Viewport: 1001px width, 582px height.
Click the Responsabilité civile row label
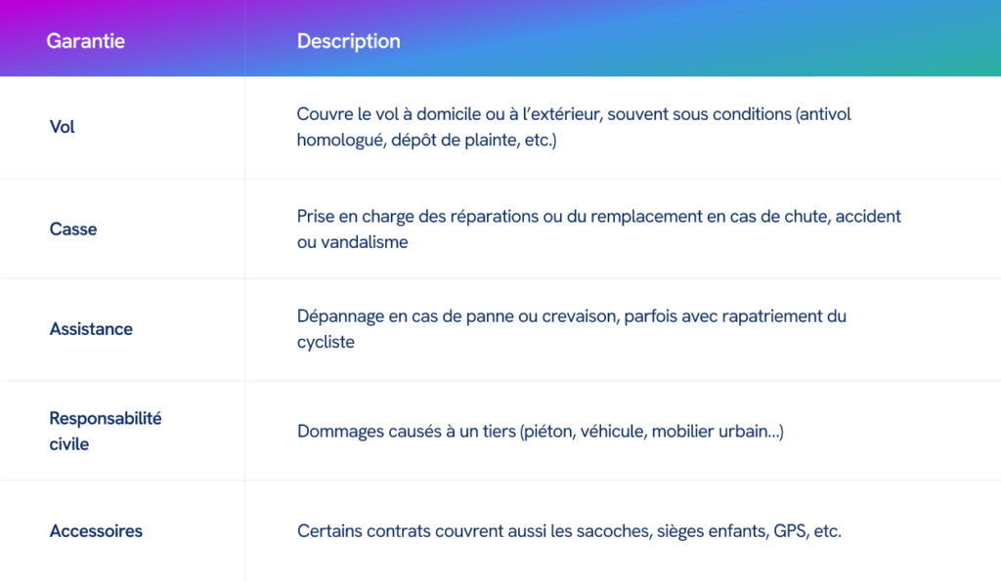tap(106, 431)
